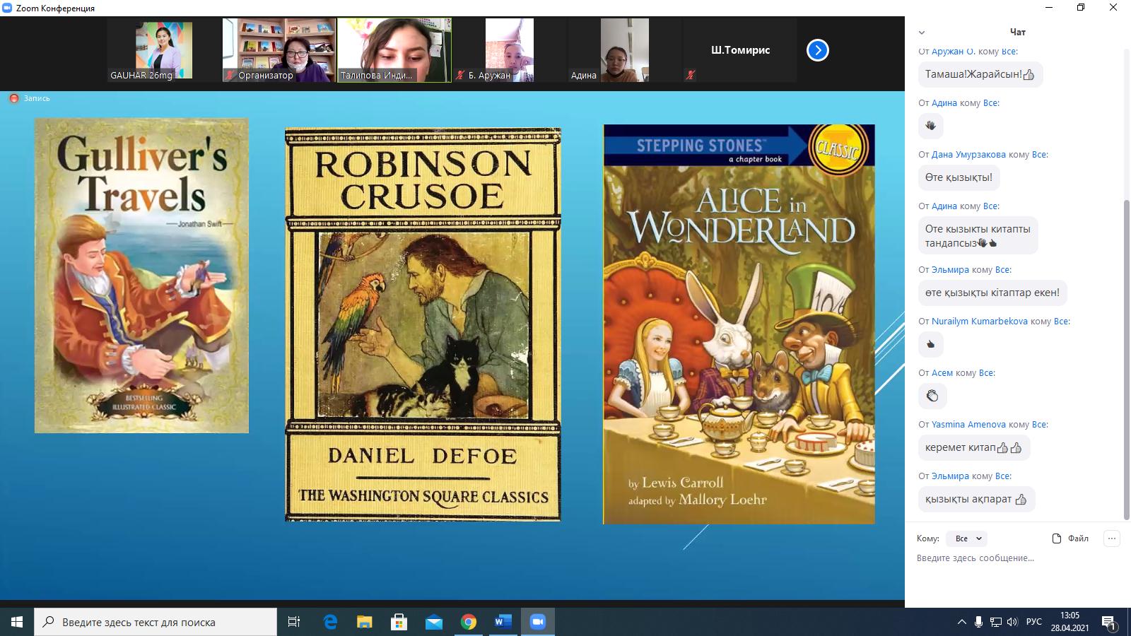
Task: Select Ш.Томирис participant tile
Action: tap(739, 50)
